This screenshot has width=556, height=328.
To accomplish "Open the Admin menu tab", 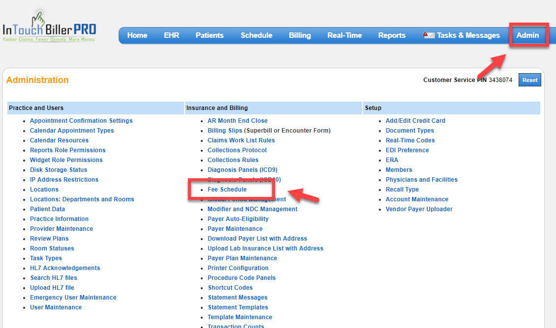I will coord(527,35).
